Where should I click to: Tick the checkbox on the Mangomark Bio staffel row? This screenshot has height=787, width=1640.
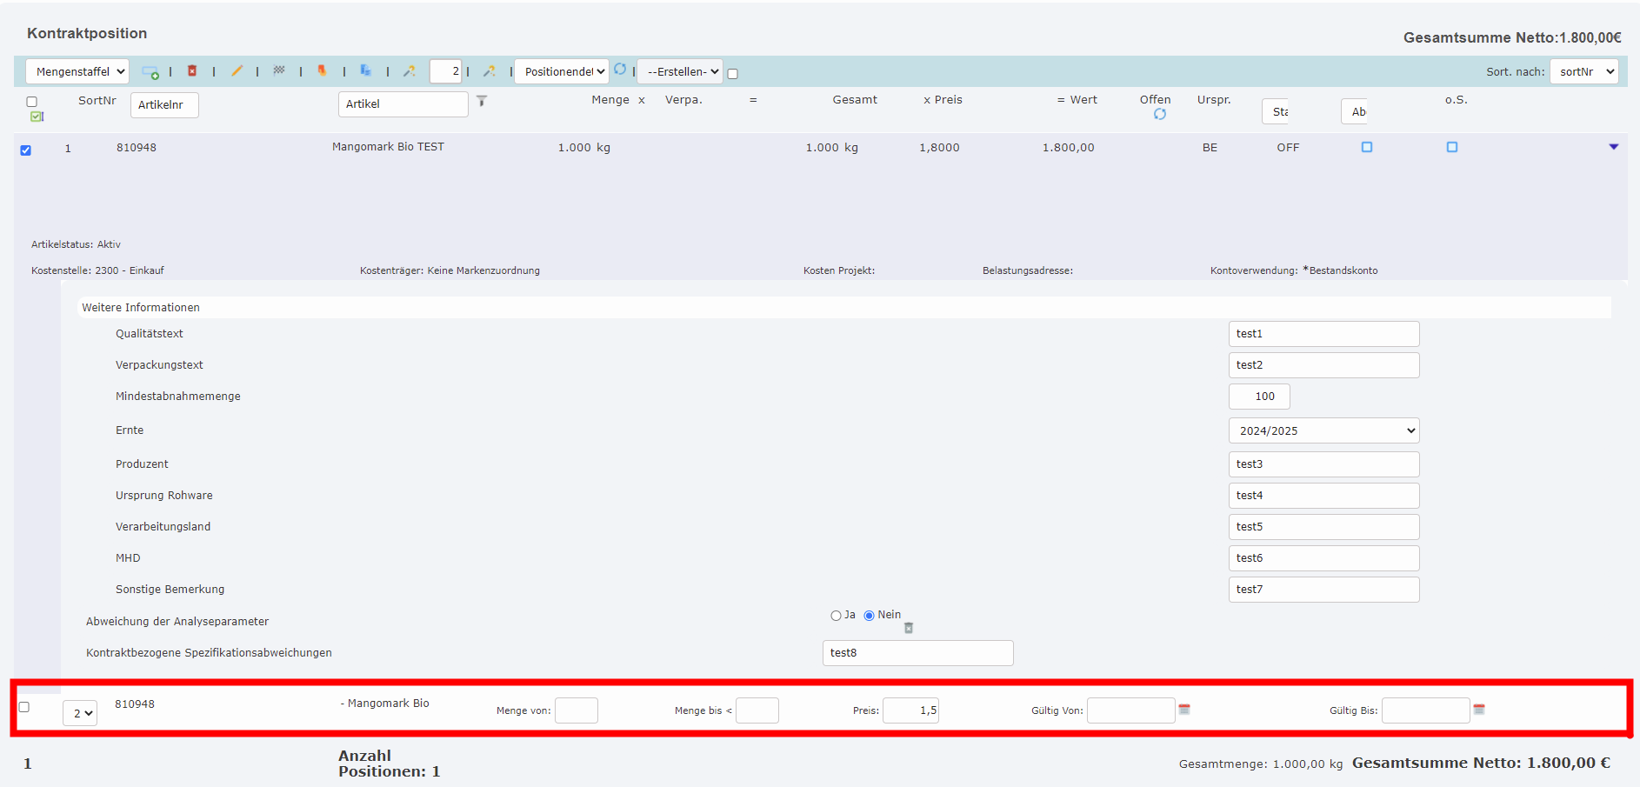coord(24,707)
